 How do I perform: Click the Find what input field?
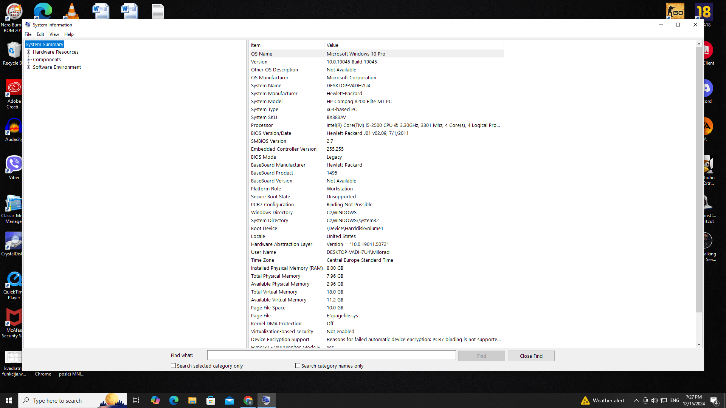[331, 355]
